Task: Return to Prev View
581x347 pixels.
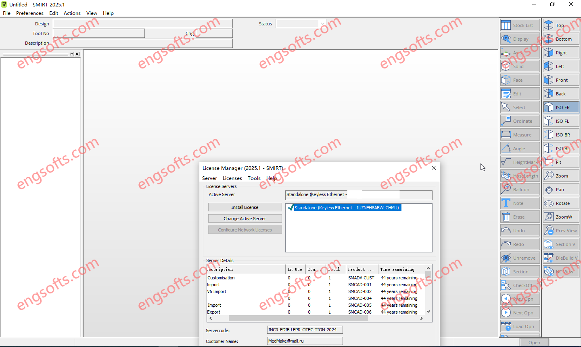Action: coord(561,231)
